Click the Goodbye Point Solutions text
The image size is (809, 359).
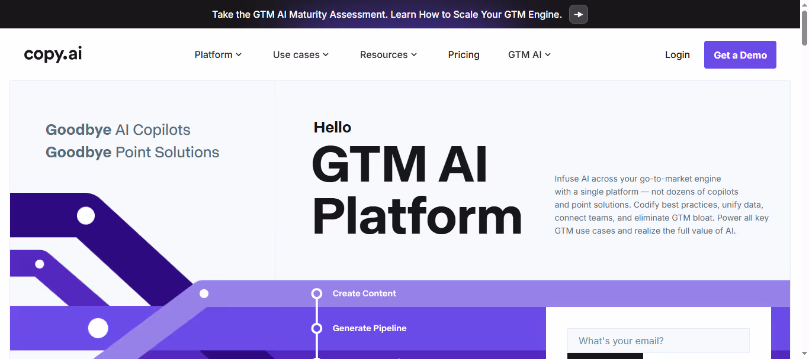click(132, 152)
